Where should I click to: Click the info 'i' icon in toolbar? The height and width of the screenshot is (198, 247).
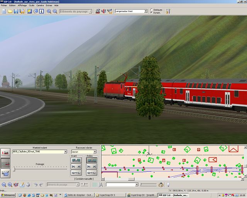click(x=42, y=12)
